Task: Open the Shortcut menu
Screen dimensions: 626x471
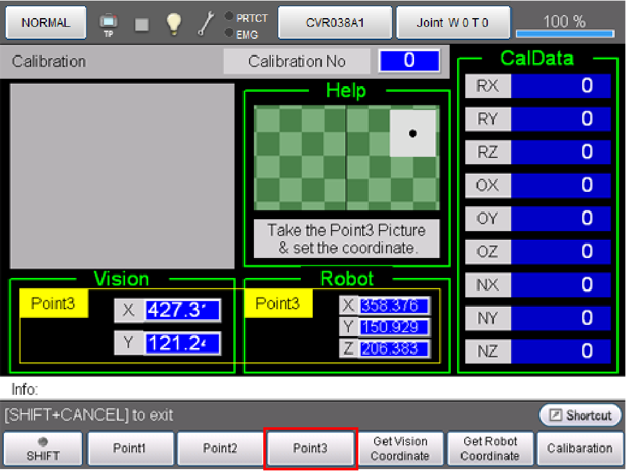Action: click(x=580, y=415)
